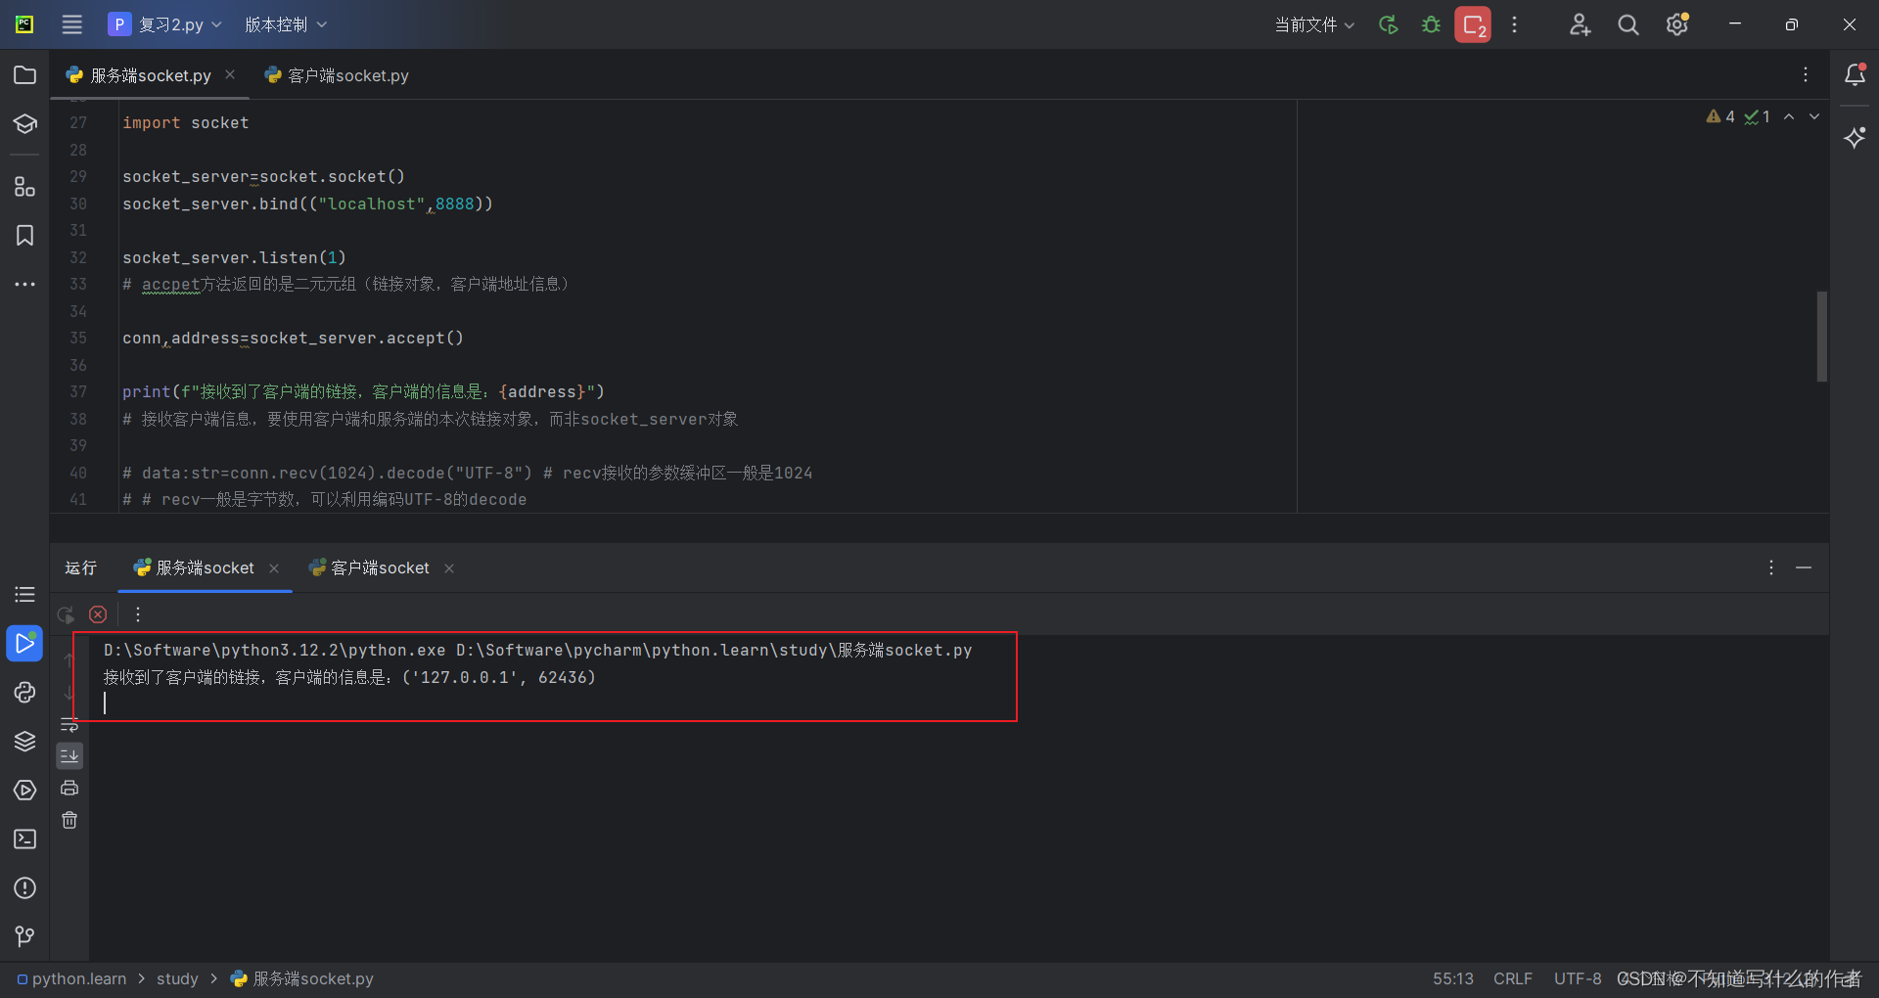1879x998 pixels.
Task: Click python.learn breadcrumb
Action: click(x=72, y=978)
